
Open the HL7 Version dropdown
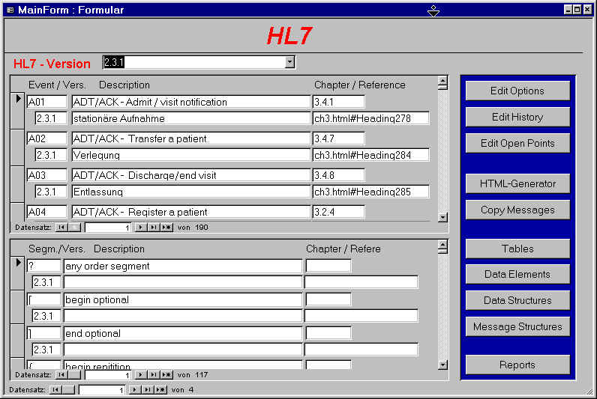click(x=290, y=62)
